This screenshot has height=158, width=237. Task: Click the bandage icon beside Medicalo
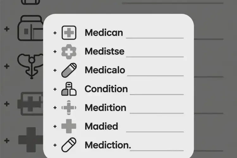pyautogui.click(x=69, y=70)
